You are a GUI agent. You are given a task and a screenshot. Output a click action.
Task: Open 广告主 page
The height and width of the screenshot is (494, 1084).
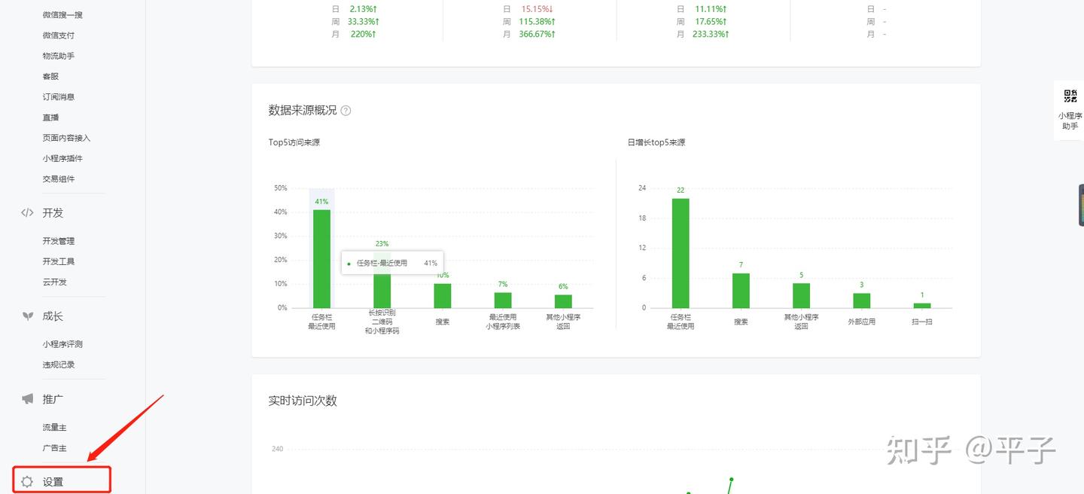55,448
